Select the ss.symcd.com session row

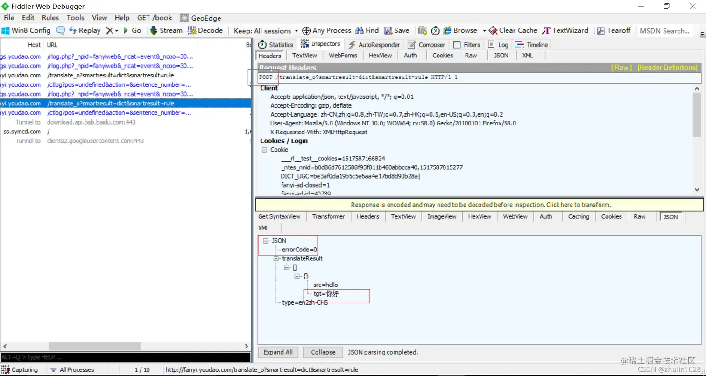(x=126, y=132)
